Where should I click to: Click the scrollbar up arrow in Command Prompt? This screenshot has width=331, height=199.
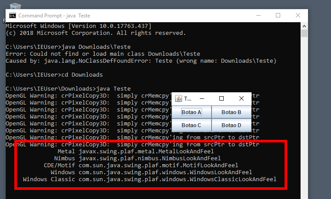click(304, 26)
